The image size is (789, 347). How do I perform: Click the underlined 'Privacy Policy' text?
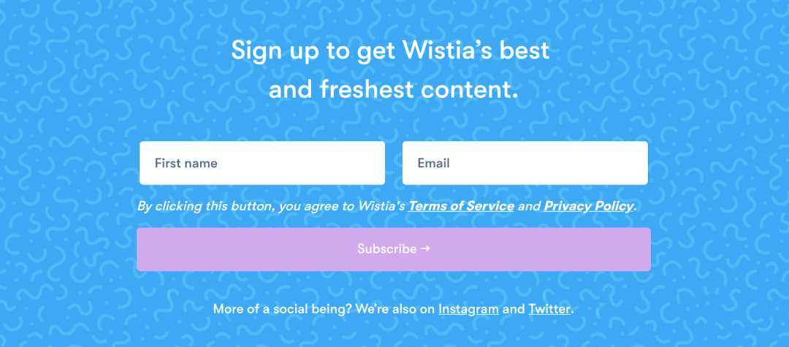point(588,206)
